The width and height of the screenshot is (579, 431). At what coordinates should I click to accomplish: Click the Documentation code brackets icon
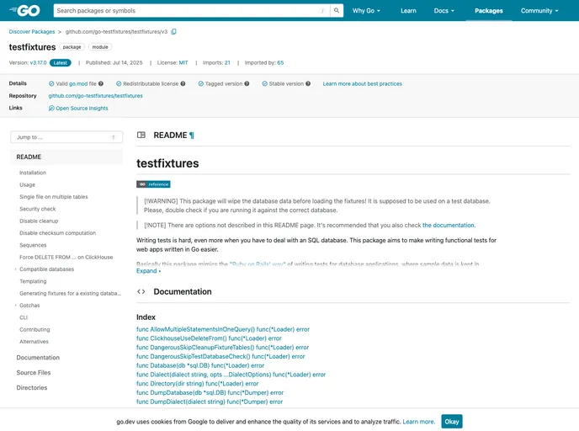[x=141, y=292]
